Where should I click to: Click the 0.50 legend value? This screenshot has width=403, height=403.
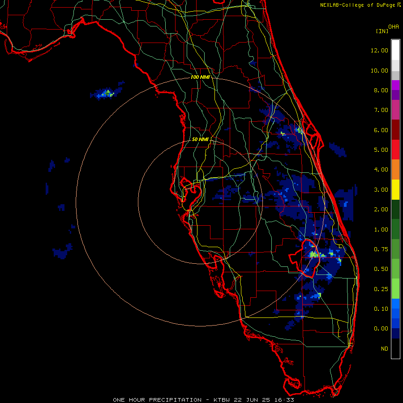pos(381,269)
